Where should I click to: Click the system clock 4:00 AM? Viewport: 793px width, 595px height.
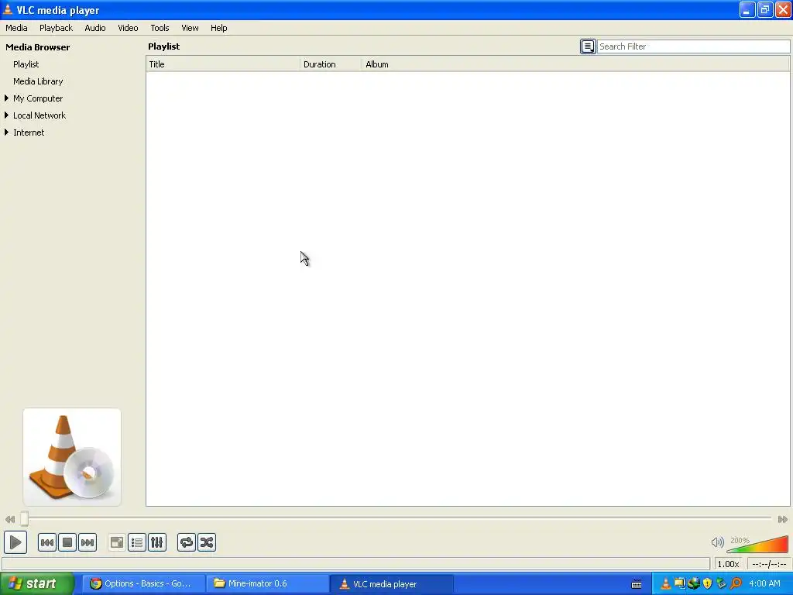coord(764,584)
